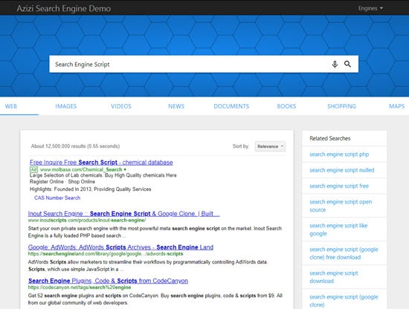The image size is (409, 309).
Task: Expand the arrow next to molbase ad URL
Action: pyautogui.click(x=125, y=169)
